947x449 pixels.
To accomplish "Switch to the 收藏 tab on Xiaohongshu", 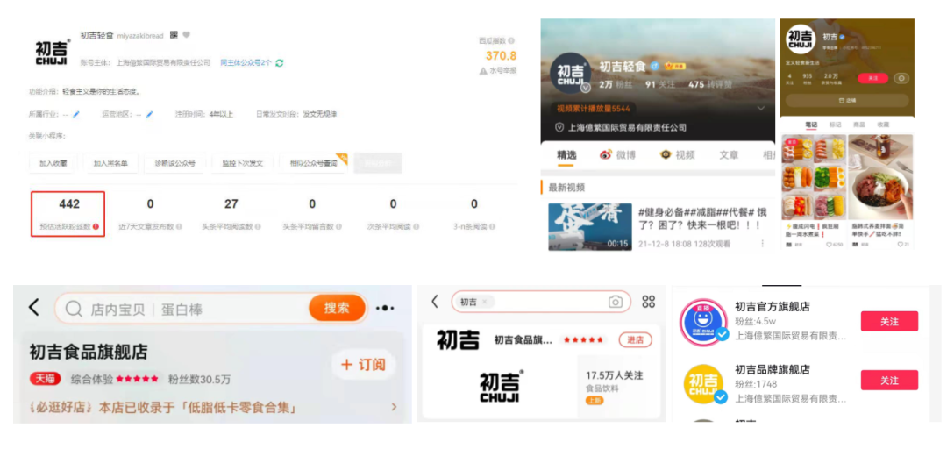I will coord(883,125).
